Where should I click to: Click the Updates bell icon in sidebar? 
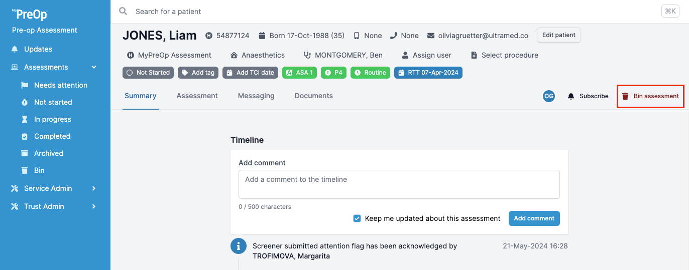point(15,49)
